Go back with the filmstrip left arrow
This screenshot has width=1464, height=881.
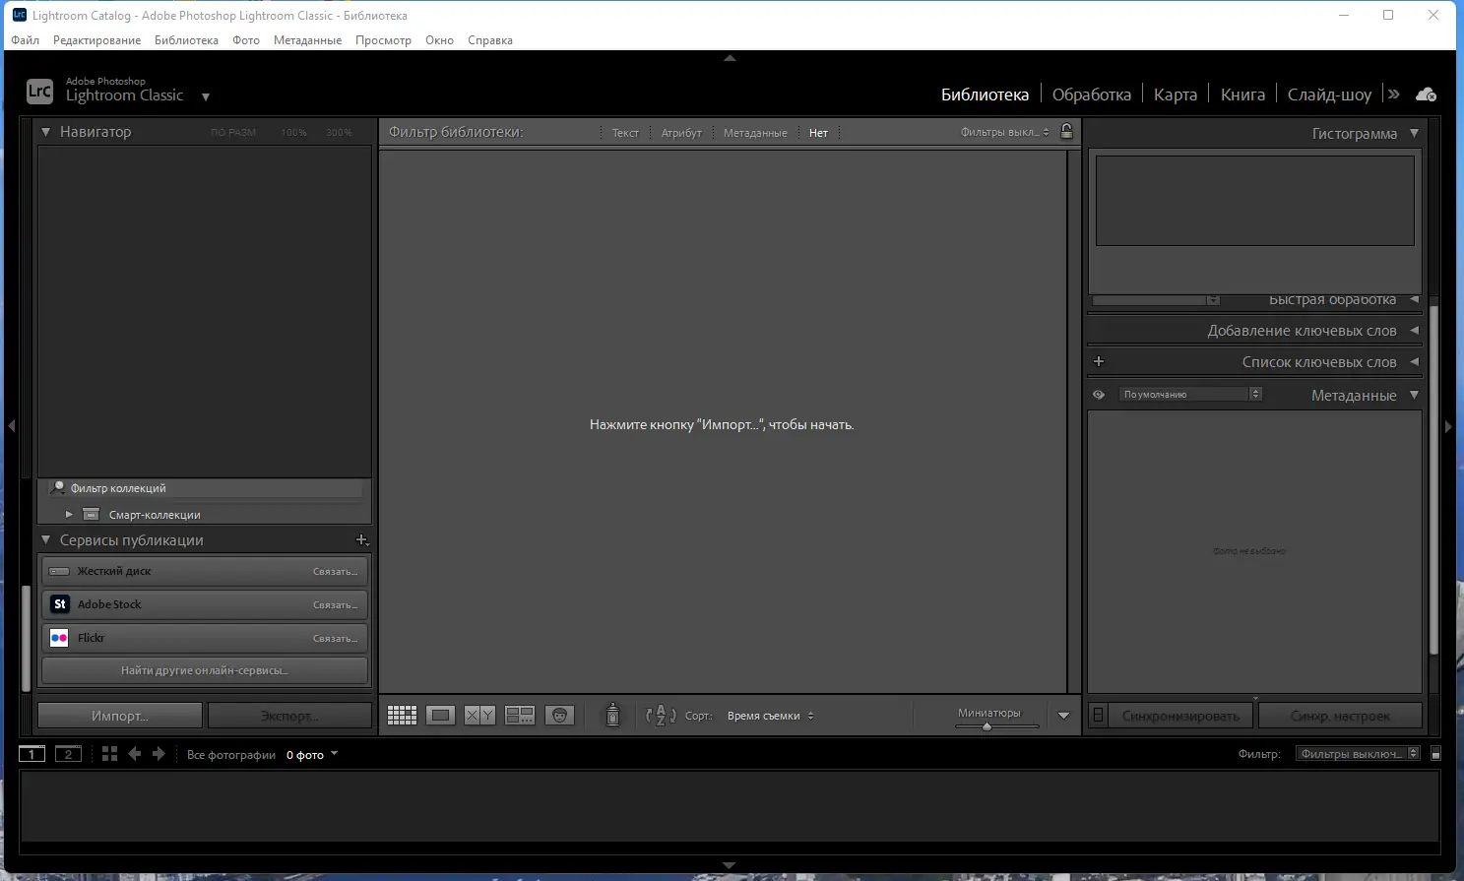tap(135, 754)
